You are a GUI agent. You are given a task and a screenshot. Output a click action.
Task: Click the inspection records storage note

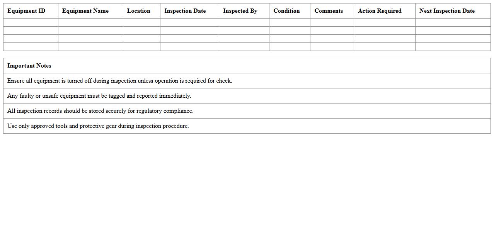coord(100,111)
